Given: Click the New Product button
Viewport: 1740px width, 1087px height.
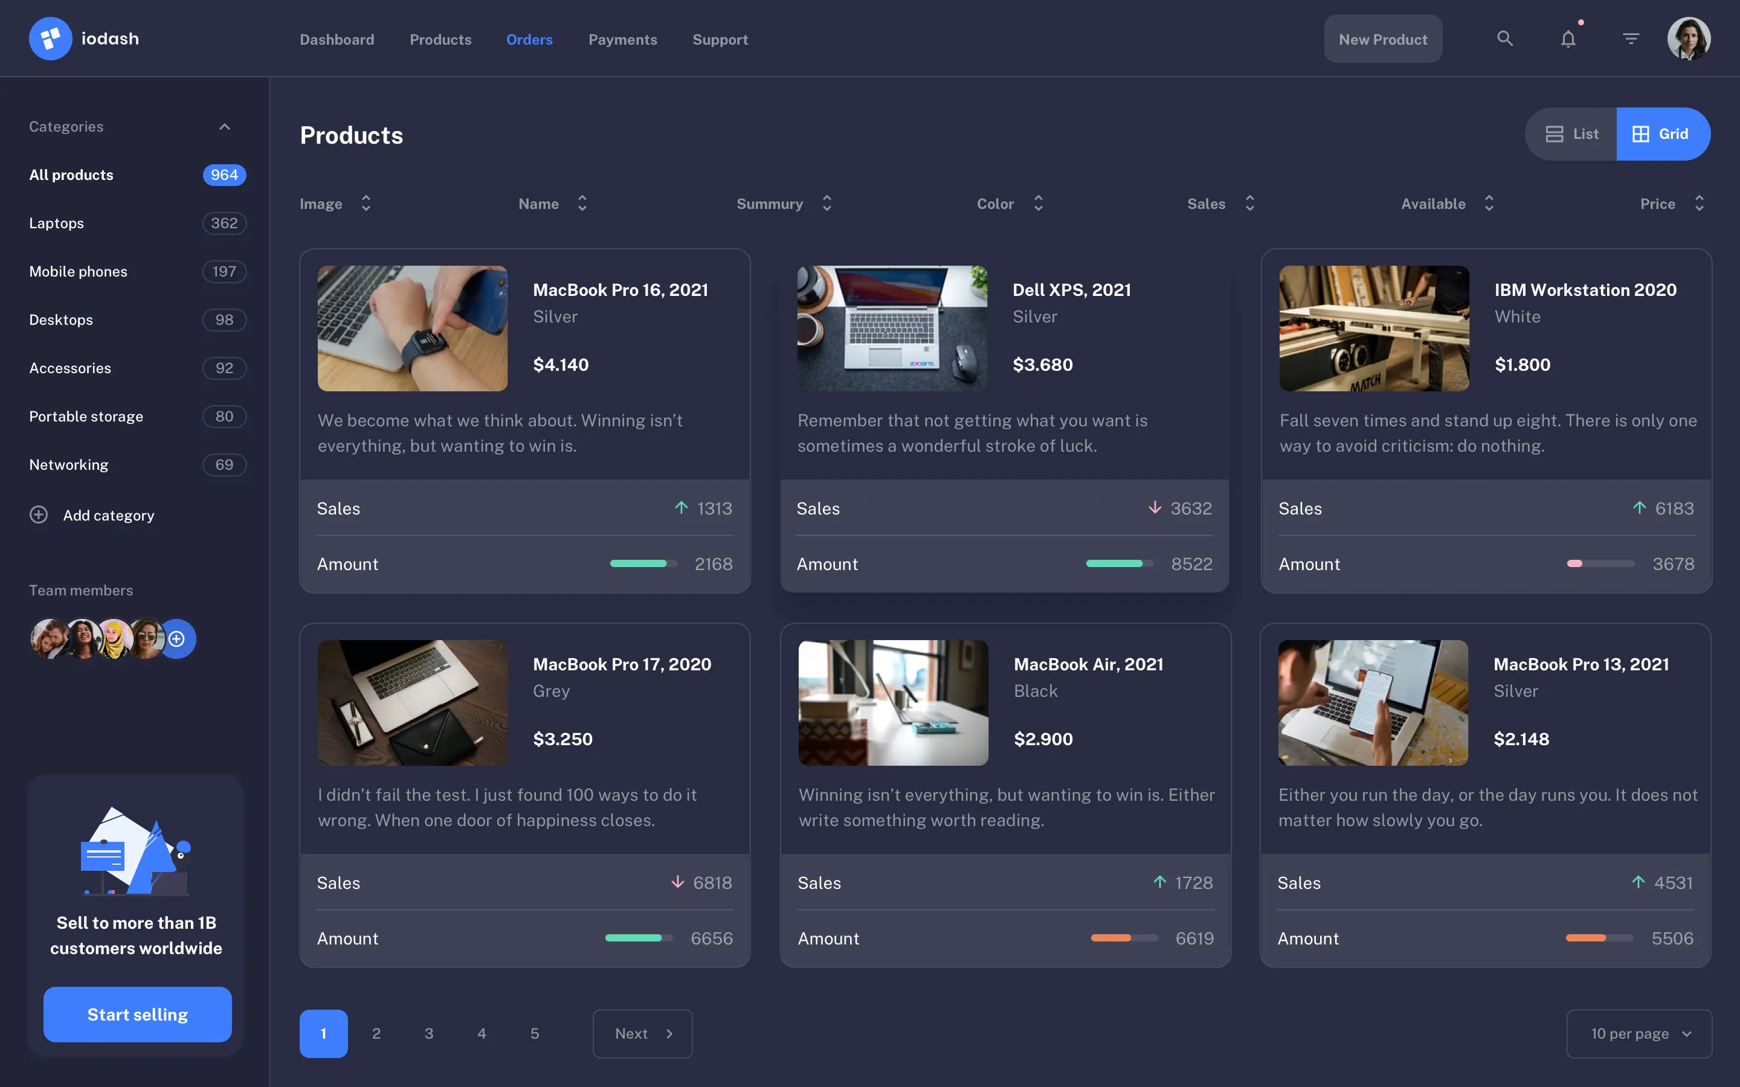Looking at the screenshot, I should (1383, 38).
